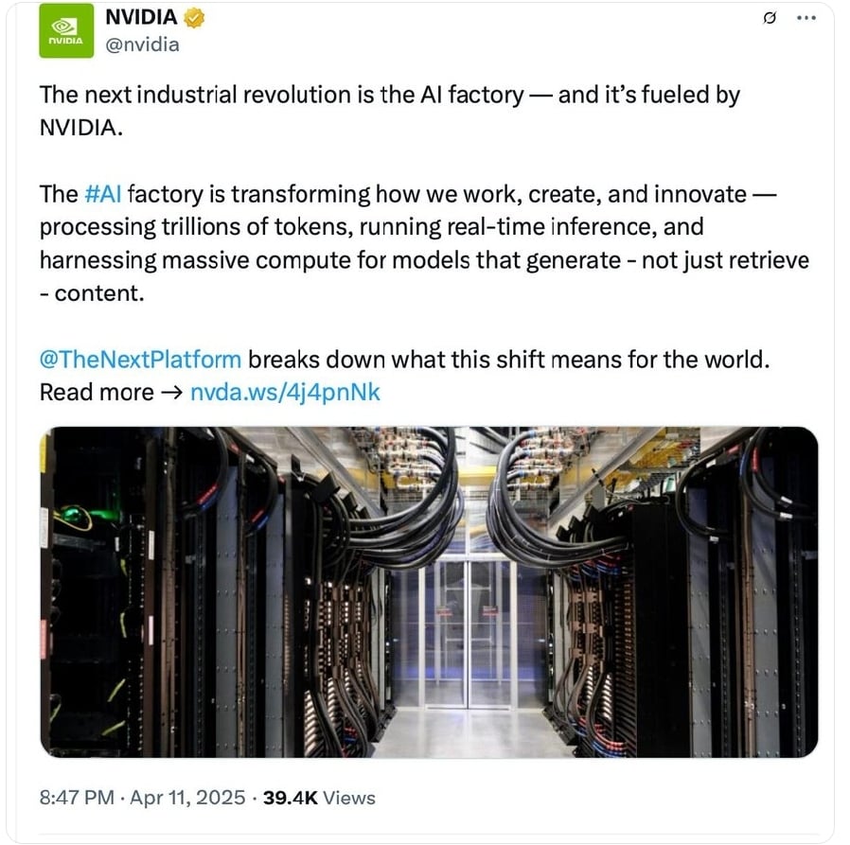Open the three-dot more options menu
This screenshot has height=845, width=850.
coord(805,18)
